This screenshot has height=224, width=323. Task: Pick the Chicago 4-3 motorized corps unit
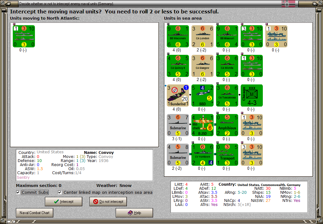click(x=252, y=96)
